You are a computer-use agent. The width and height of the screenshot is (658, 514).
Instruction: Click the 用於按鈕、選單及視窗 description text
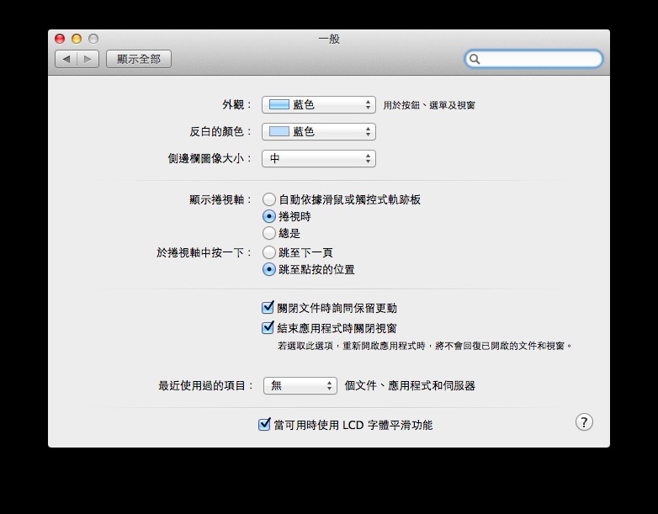(429, 105)
